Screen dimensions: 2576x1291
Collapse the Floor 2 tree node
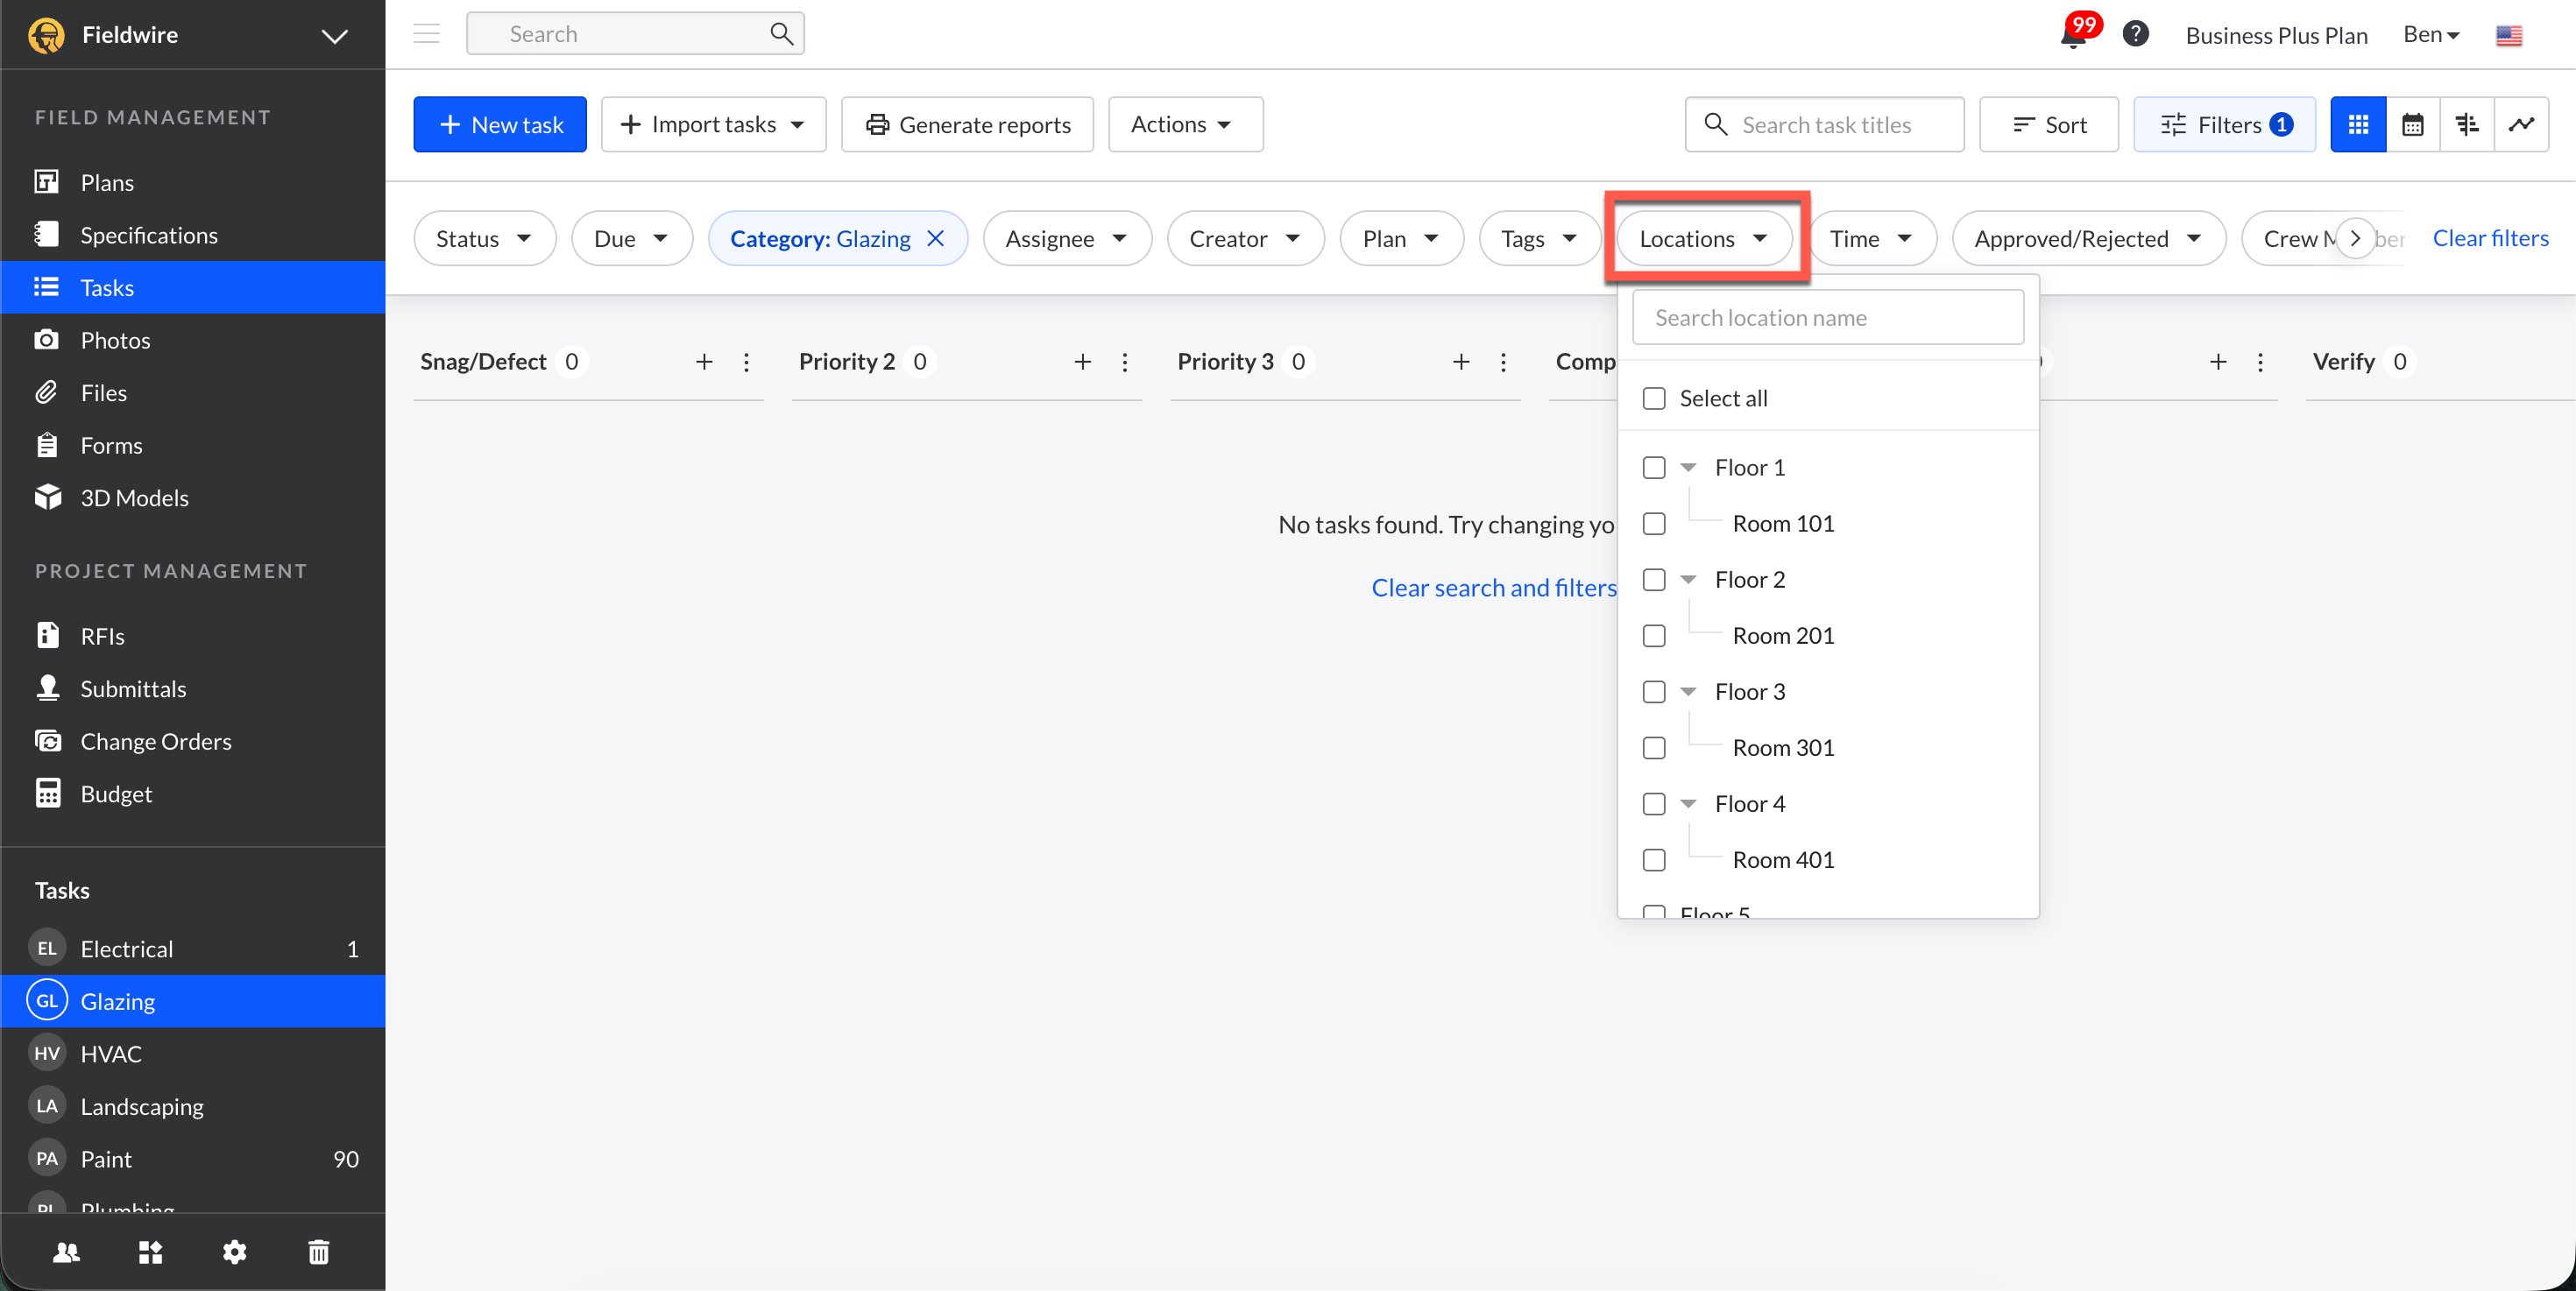1688,580
